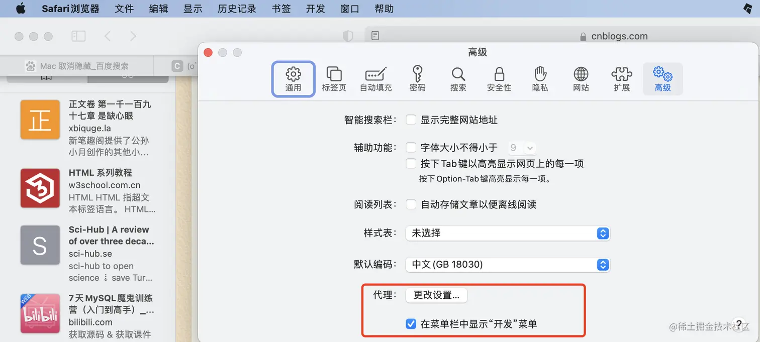Click the 更改设置... proxy button

pos(436,295)
